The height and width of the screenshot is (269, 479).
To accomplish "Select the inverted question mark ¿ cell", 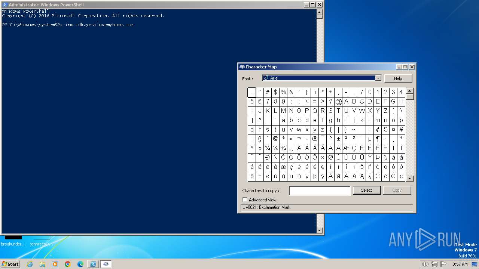I will [x=291, y=148].
